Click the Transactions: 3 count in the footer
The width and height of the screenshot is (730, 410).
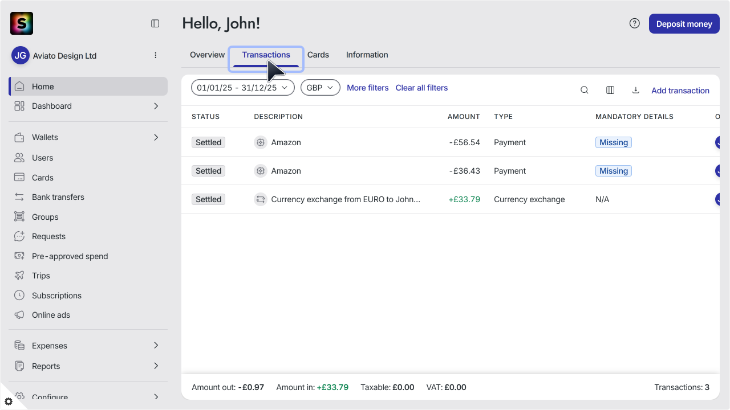click(x=682, y=387)
